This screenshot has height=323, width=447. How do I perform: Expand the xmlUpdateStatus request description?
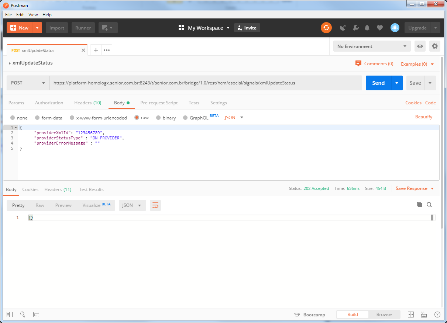coord(10,63)
